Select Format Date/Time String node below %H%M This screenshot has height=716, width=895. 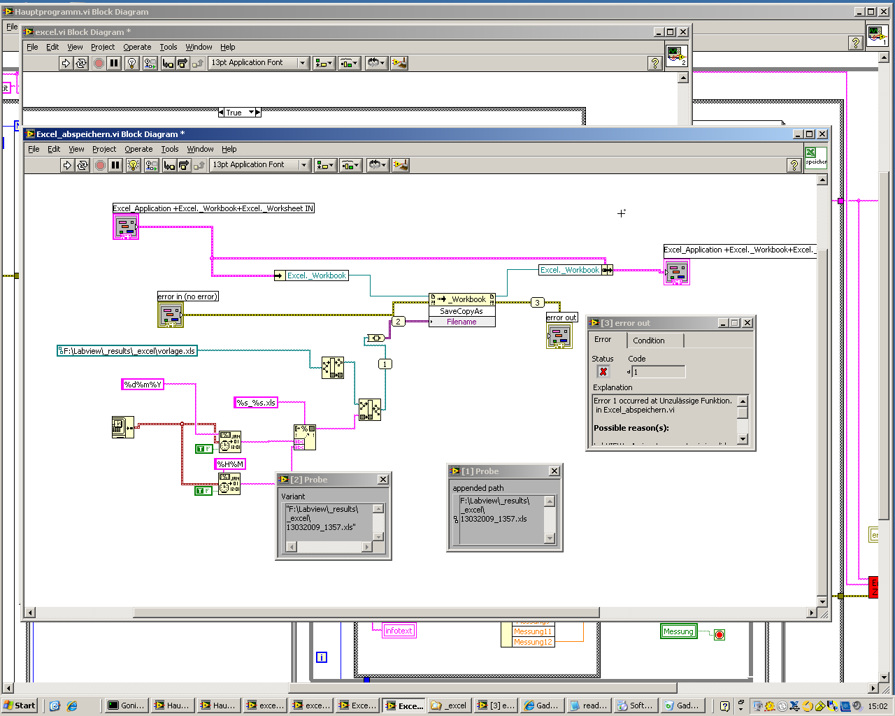229,484
